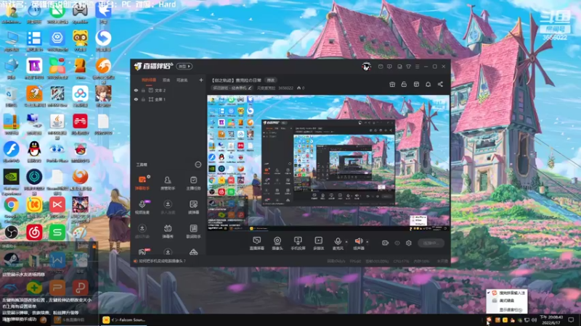This screenshot has height=326, width=581.
Task: Switch to the third scene tab
Action: click(x=182, y=80)
